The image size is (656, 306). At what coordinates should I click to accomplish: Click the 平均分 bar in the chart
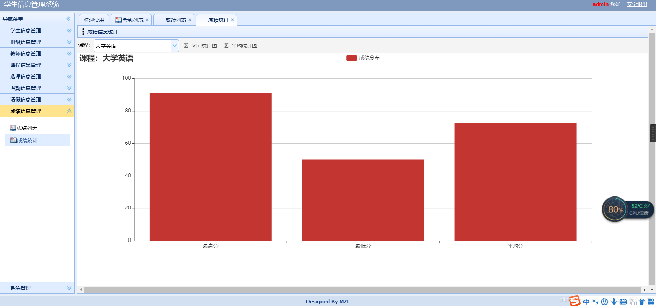515,182
